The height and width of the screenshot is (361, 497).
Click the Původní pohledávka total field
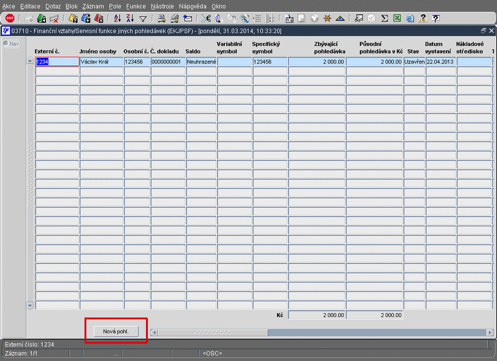(375, 315)
